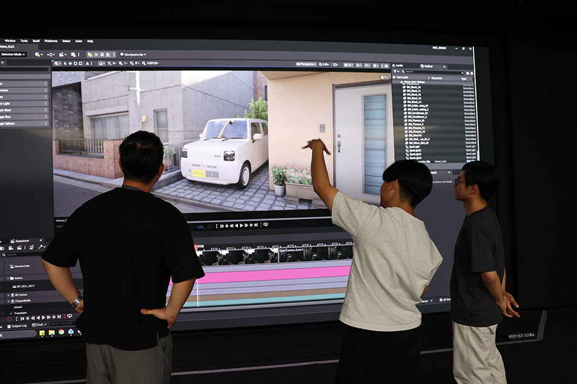Click the Sequencer render movie clapper icon

tap(20, 248)
